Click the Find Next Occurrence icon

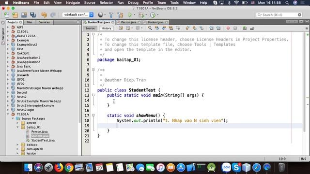(x=164, y=28)
